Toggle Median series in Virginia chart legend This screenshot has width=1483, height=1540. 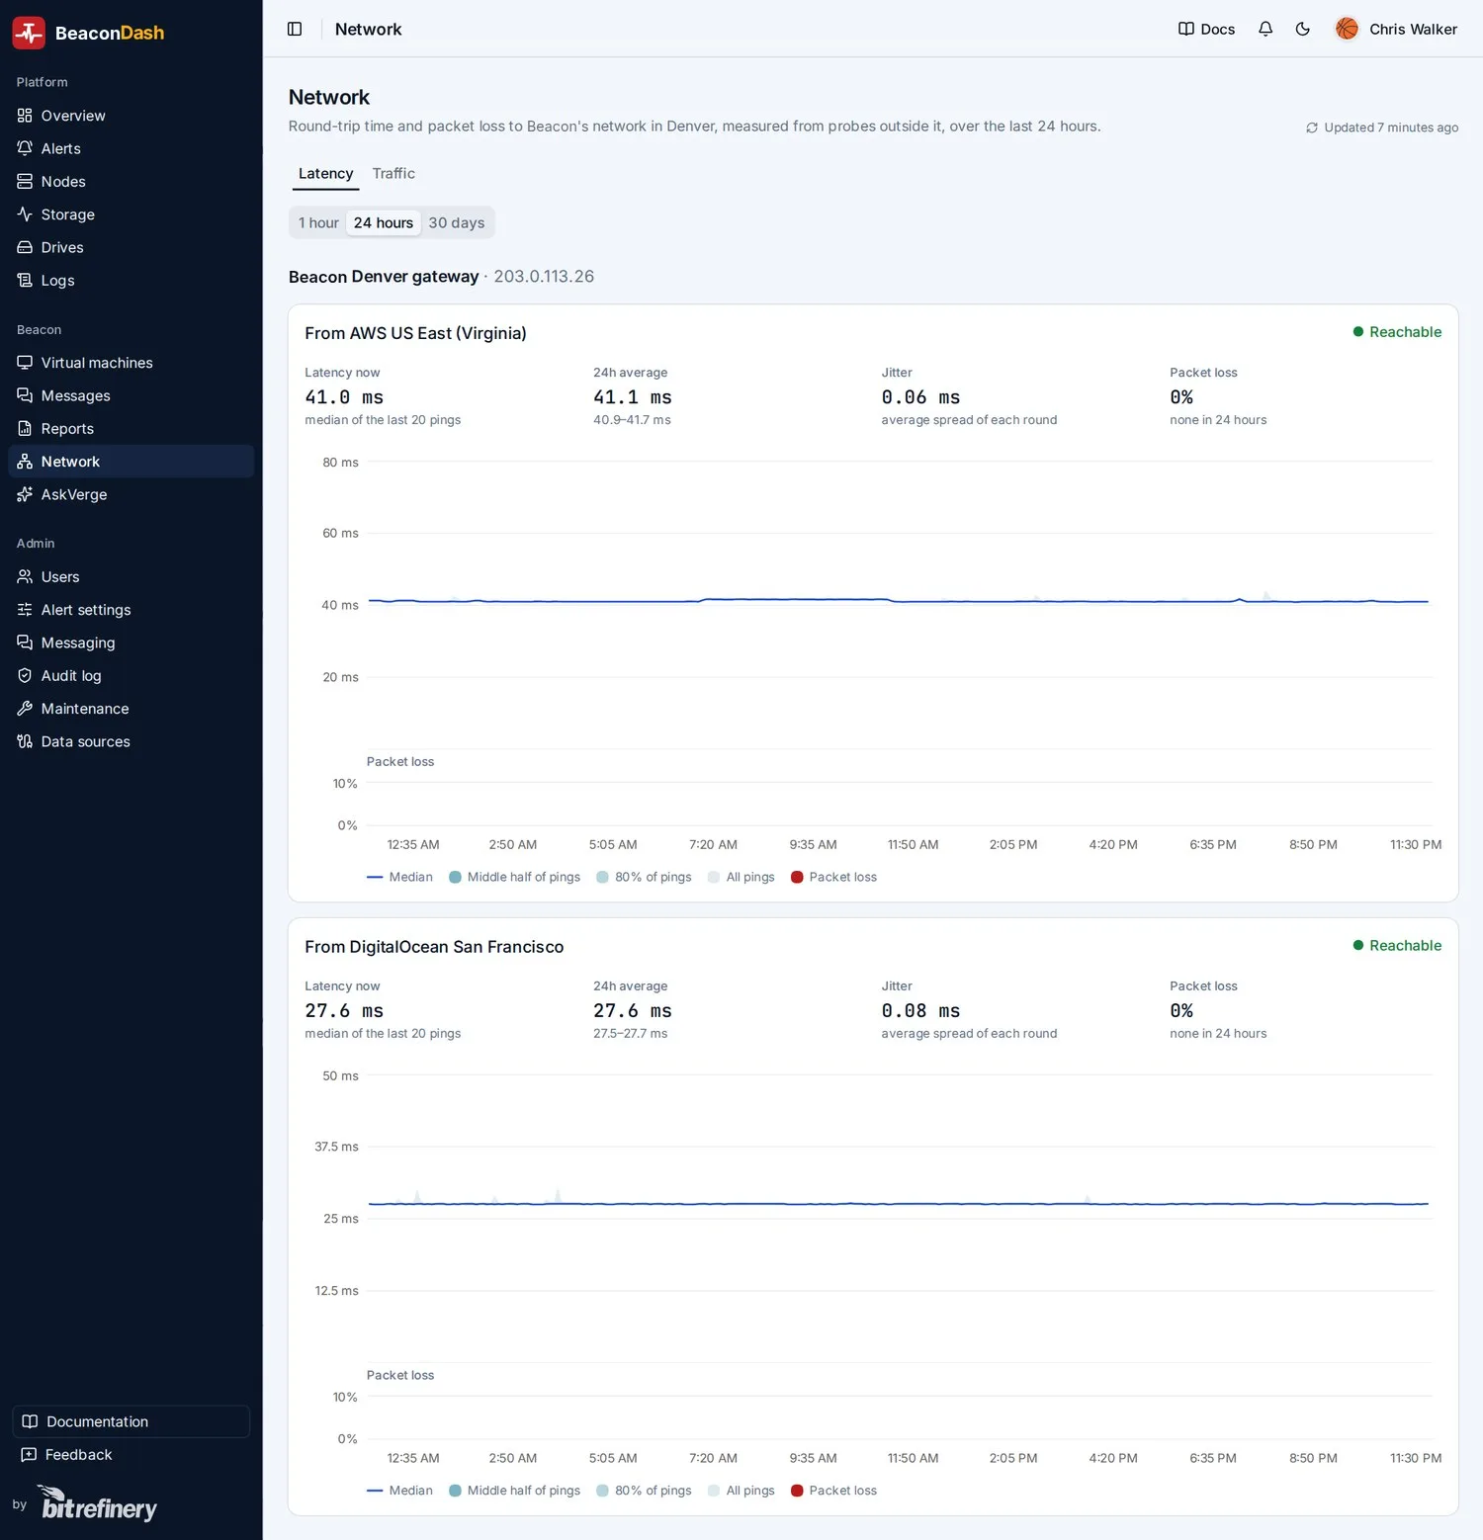[399, 877]
